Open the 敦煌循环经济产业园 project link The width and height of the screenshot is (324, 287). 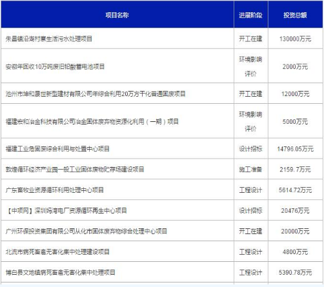75,170
